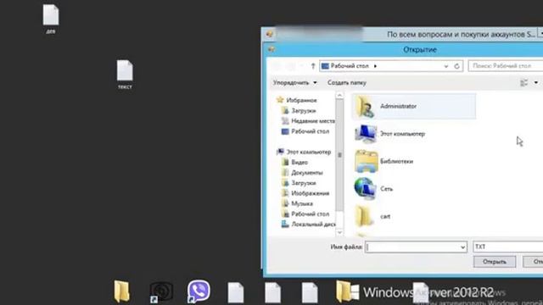Screen dimensions: 543x305
Task: Open the TXT file type combo box
Action: (508, 247)
